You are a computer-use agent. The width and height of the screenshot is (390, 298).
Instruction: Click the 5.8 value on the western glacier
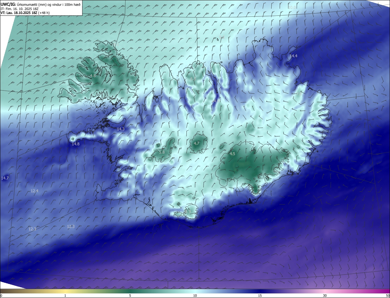(162, 152)
